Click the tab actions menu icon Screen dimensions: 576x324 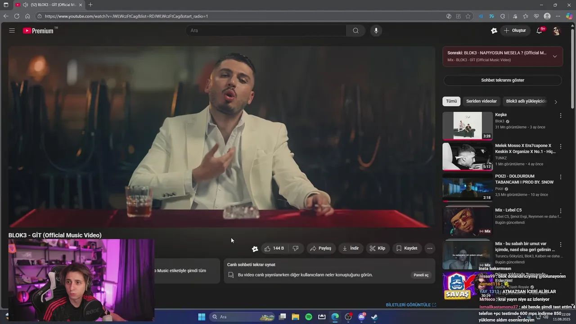[x=6, y=5]
